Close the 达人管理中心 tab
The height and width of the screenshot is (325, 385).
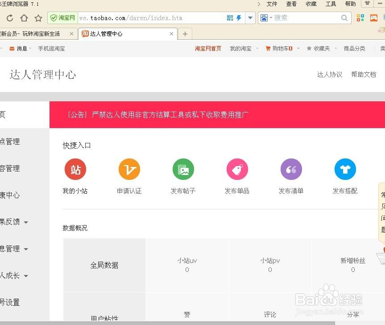point(171,33)
